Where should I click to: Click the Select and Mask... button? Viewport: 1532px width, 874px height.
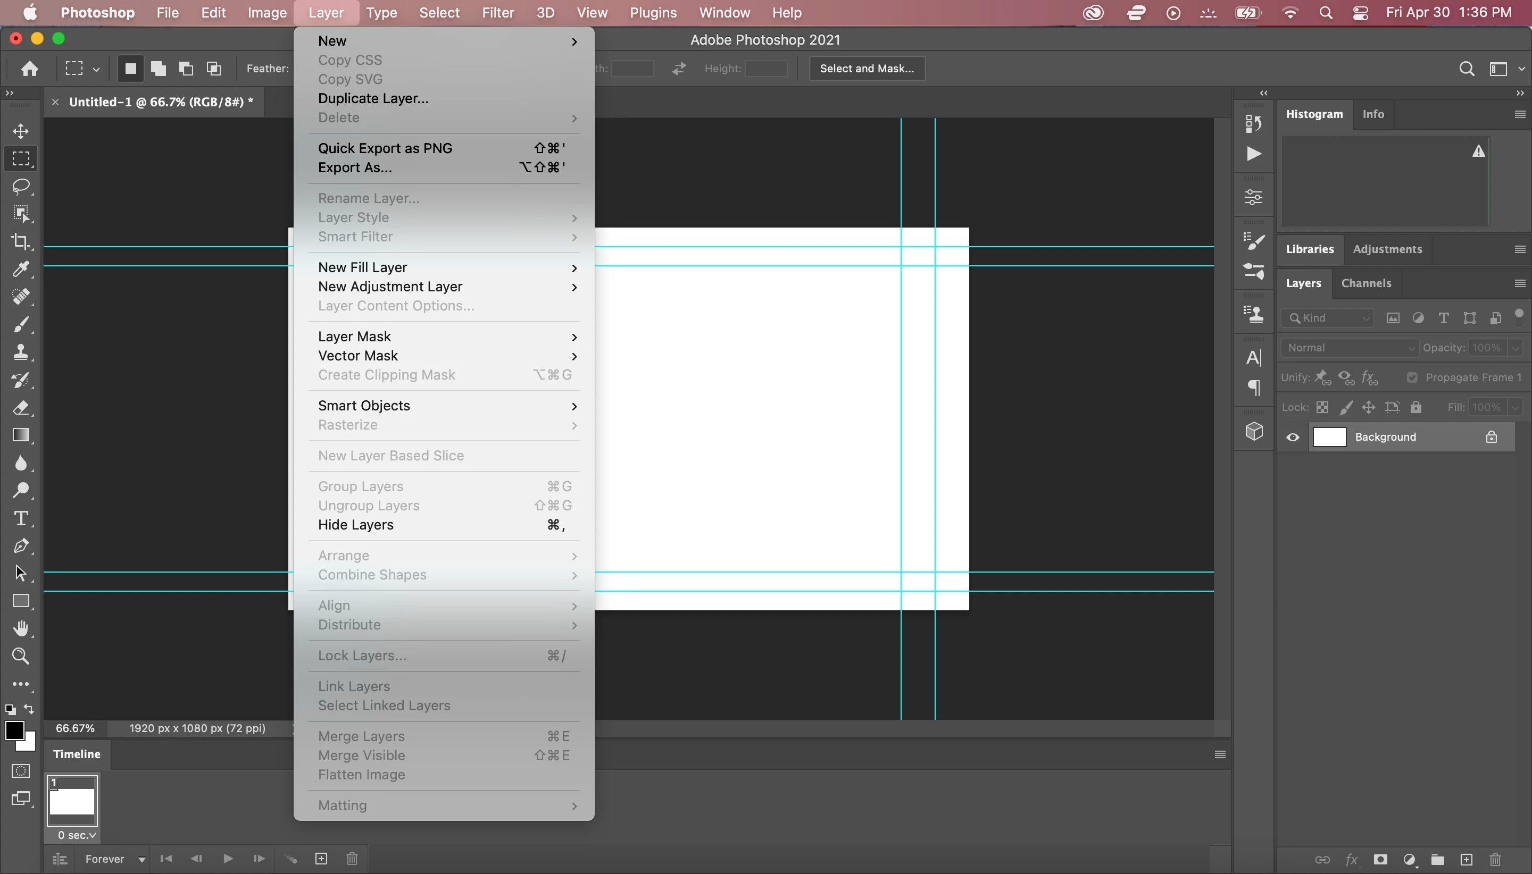[x=866, y=69]
